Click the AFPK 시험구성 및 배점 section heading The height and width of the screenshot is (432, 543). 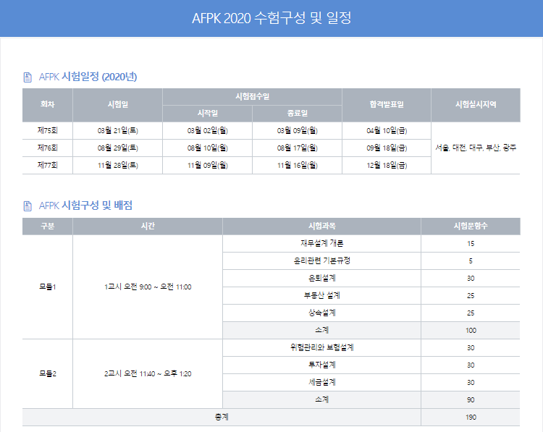(x=85, y=206)
